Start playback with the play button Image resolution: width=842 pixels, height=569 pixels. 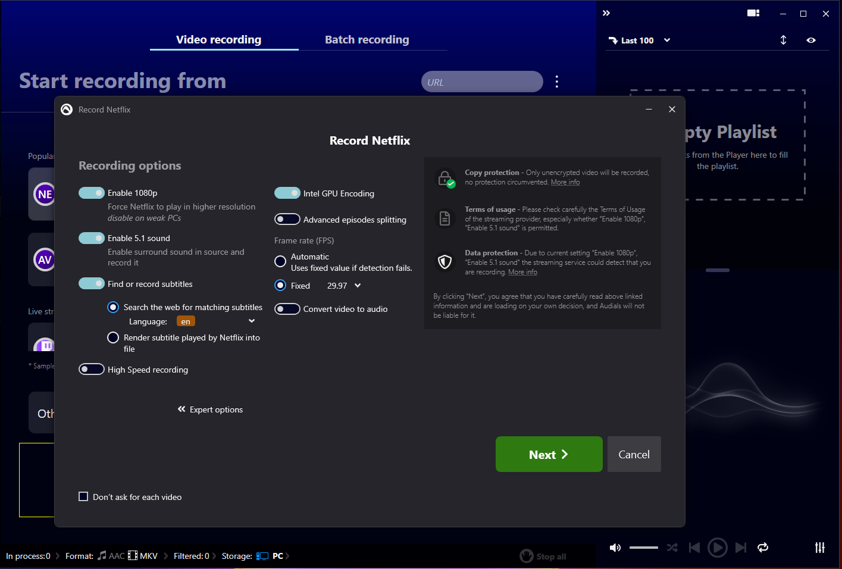(x=717, y=548)
